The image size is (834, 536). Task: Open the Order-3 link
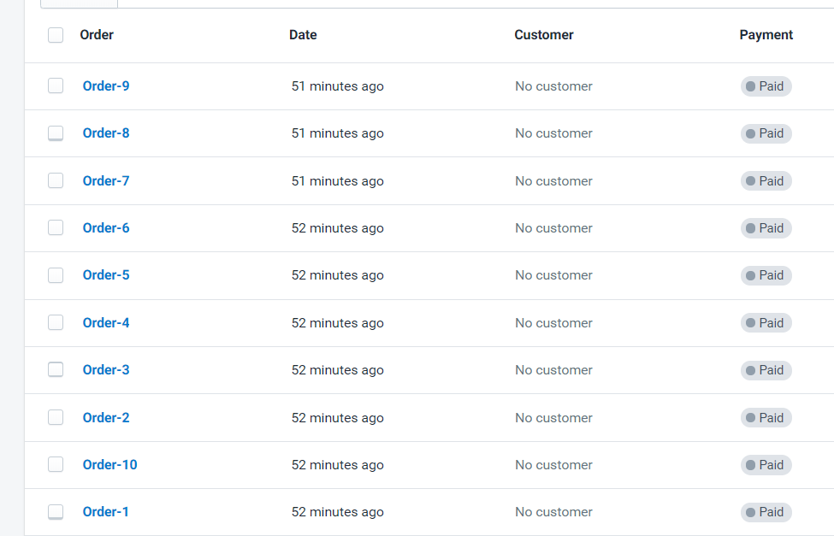(106, 370)
